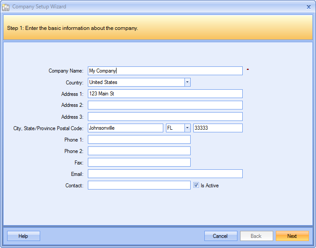Click the Phone 1 input field
This screenshot has height=248, width=316.
tap(139, 139)
